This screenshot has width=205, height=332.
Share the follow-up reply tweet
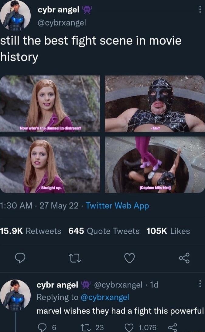pyautogui.click(x=172, y=327)
